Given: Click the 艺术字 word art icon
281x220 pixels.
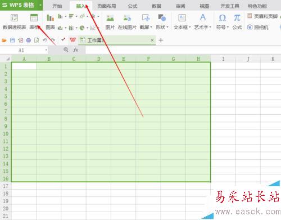Looking at the screenshot, I should tap(203, 17).
